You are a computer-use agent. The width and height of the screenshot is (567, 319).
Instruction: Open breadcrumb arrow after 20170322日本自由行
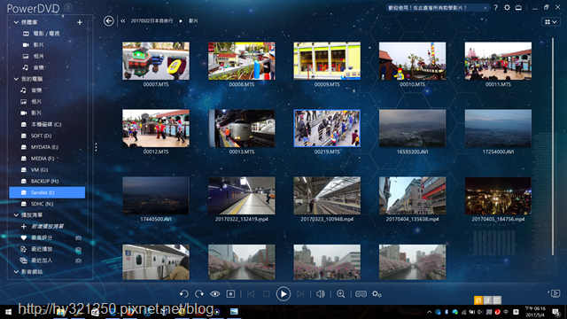tap(181, 21)
